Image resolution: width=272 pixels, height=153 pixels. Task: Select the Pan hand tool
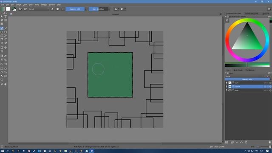coord(6,84)
